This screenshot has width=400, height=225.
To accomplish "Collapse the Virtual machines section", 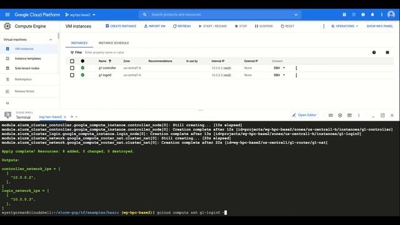I will pos(51,39).
